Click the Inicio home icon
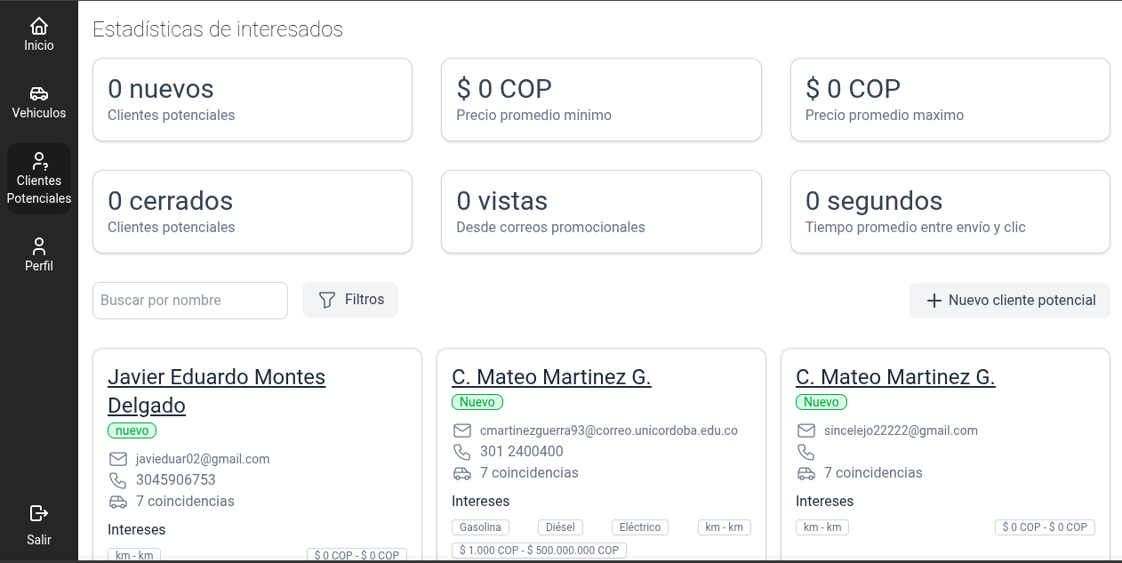 click(39, 26)
